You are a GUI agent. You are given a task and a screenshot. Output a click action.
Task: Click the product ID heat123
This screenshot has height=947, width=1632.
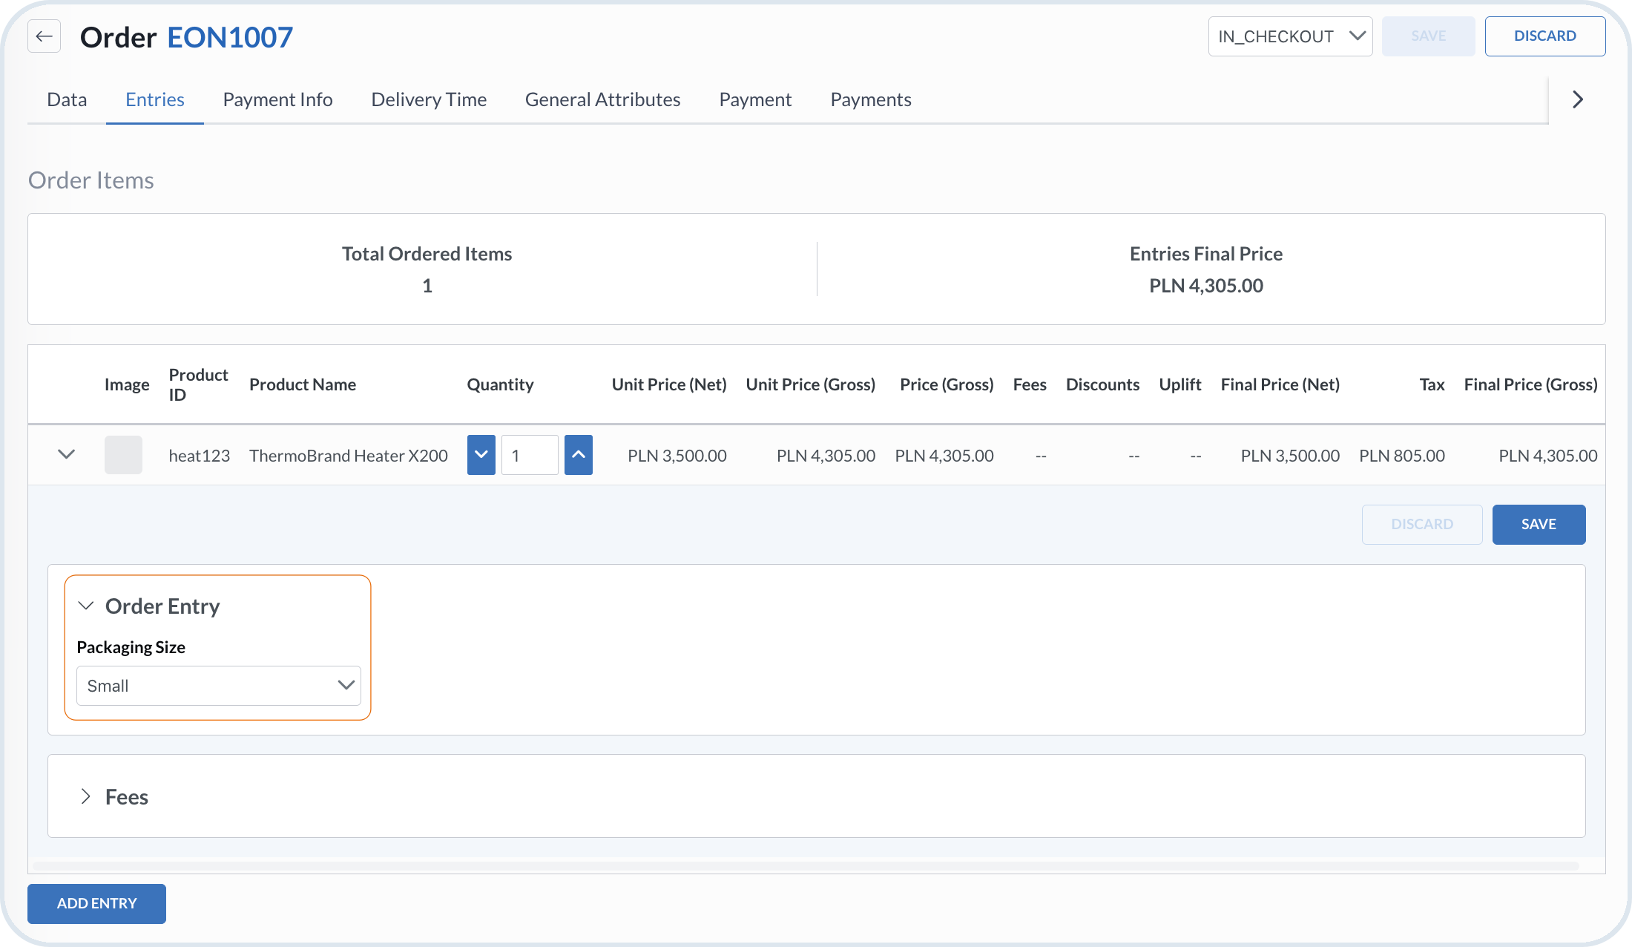tap(200, 456)
